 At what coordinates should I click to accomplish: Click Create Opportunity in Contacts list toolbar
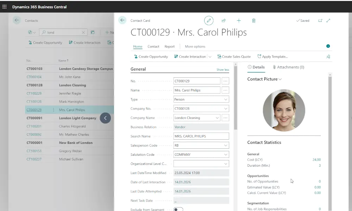(45, 43)
